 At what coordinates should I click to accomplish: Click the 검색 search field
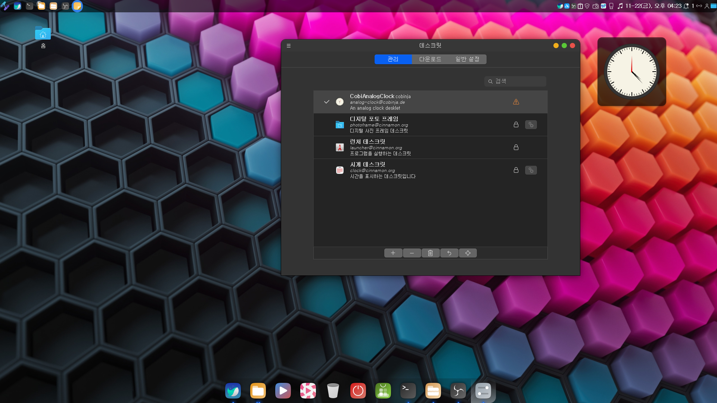515,81
